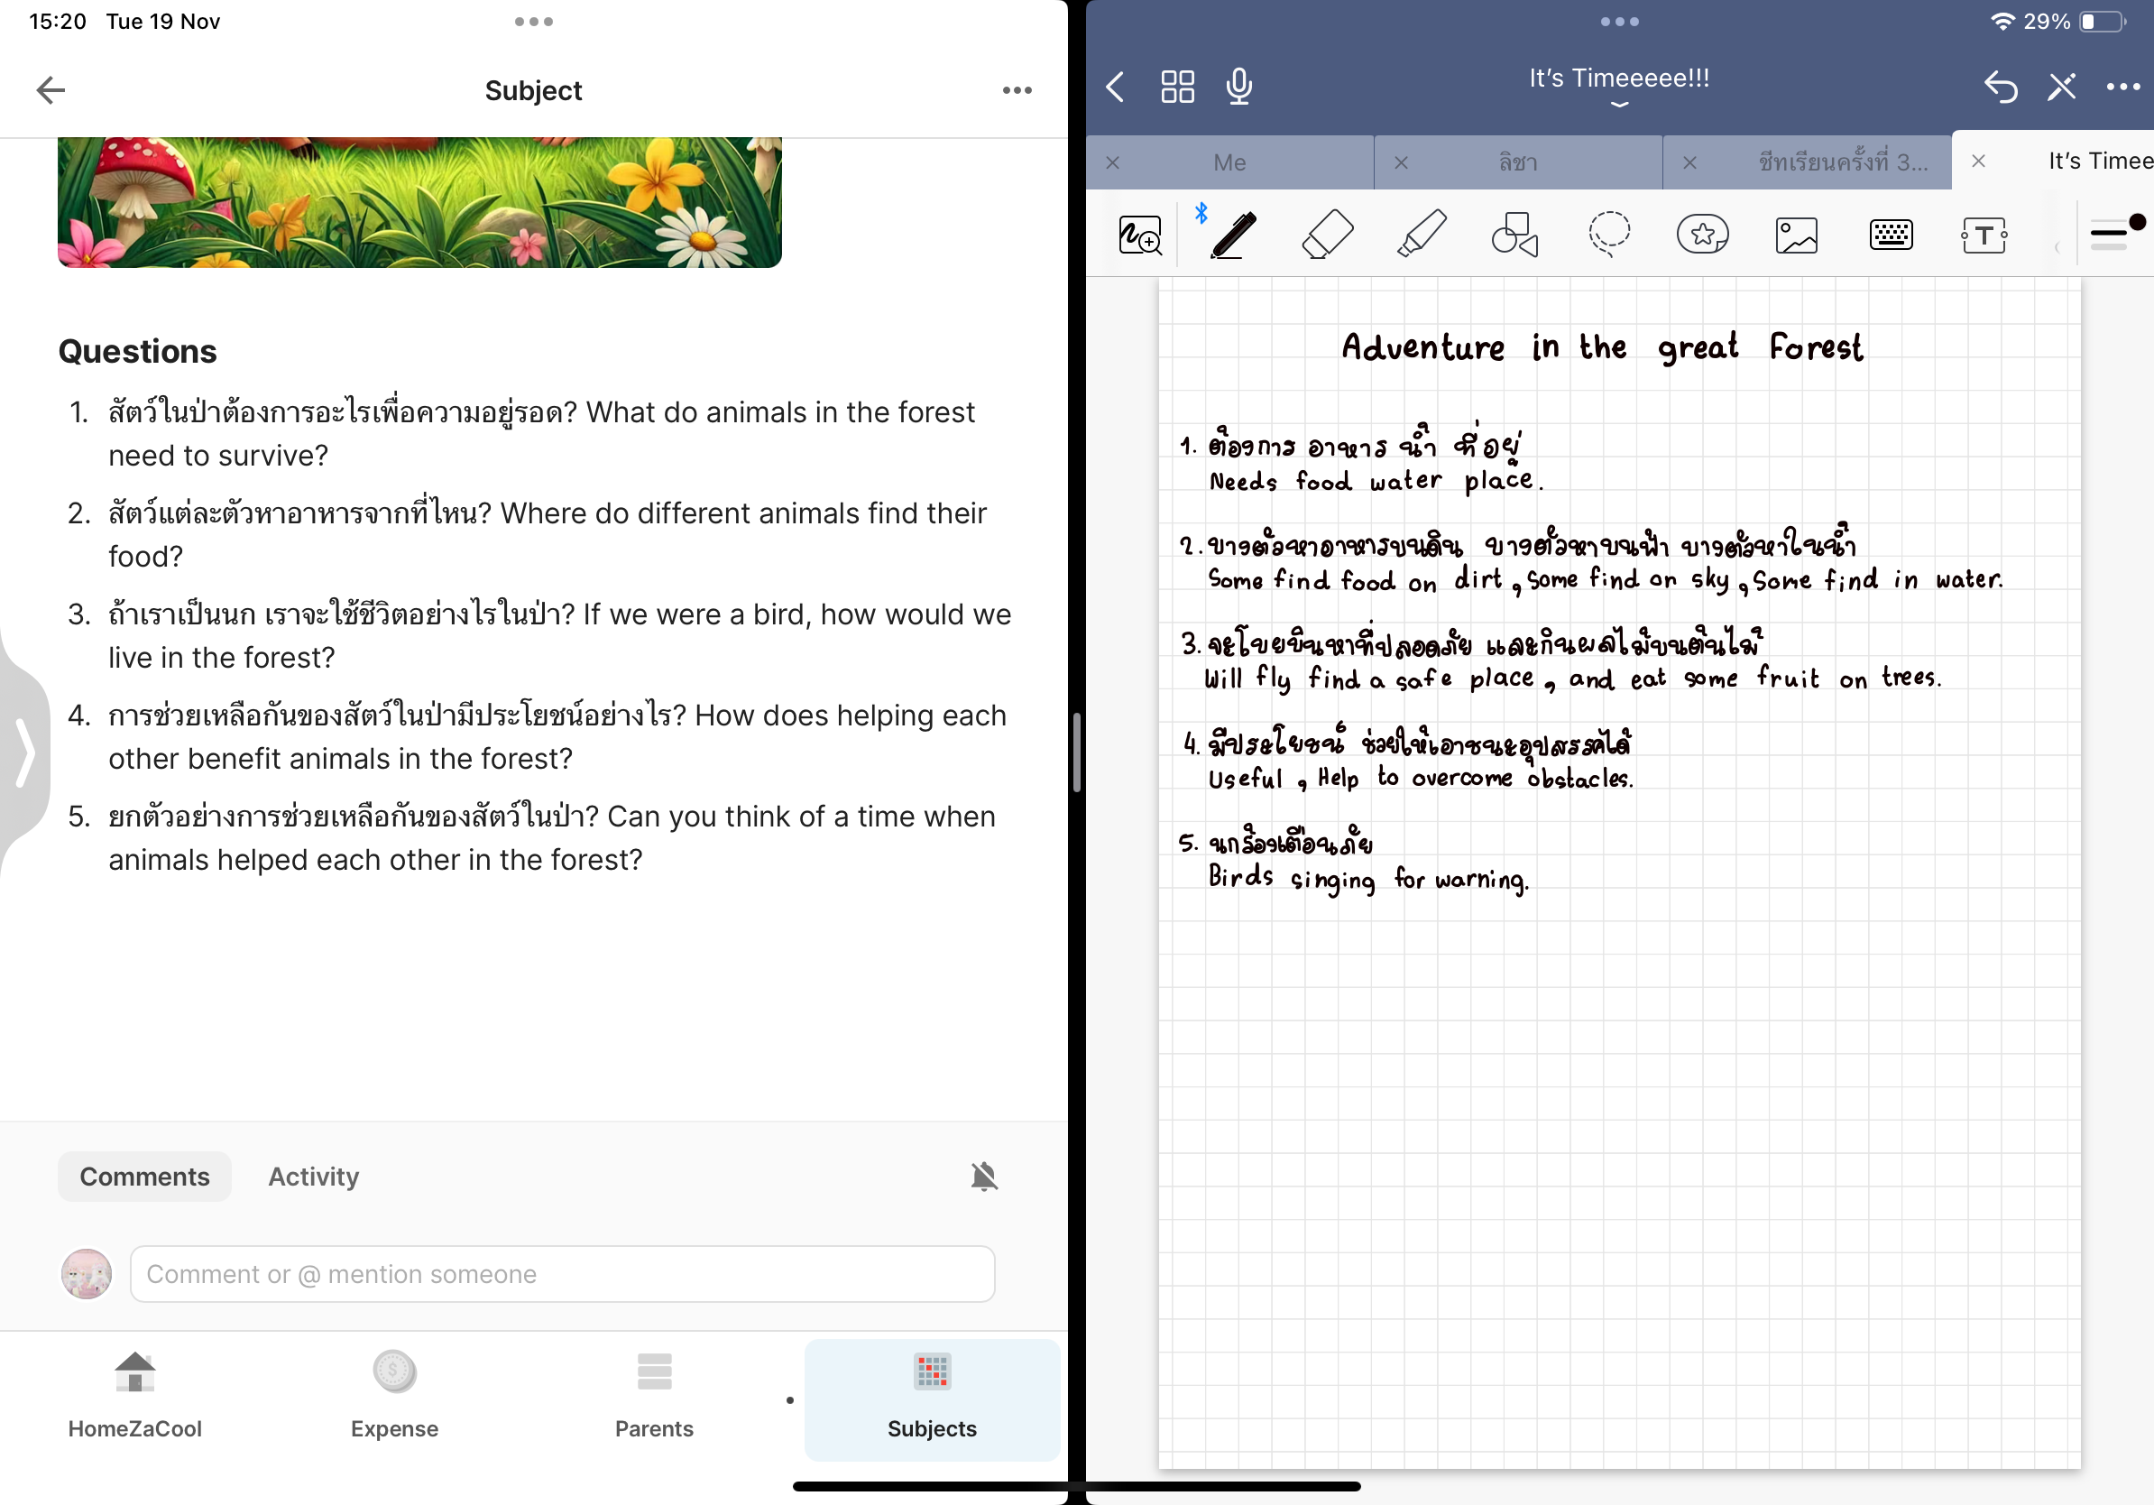This screenshot has width=2154, height=1505.
Task: Click the comment input field
Action: [x=562, y=1274]
